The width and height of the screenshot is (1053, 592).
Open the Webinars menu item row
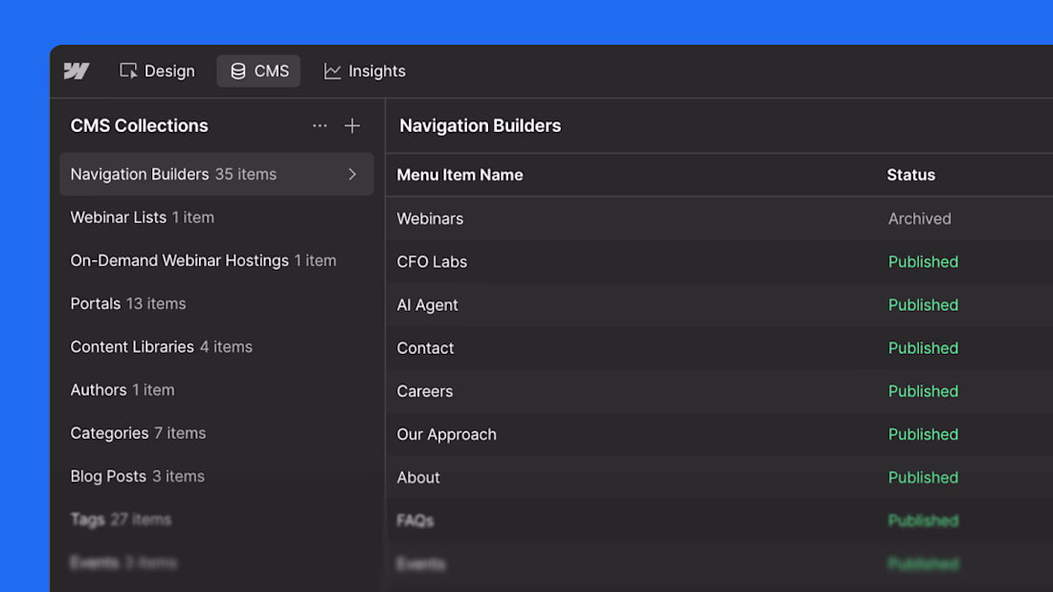(719, 219)
